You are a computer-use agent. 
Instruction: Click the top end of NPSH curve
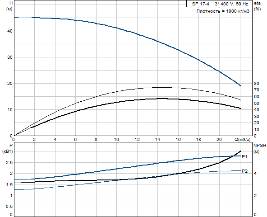(240, 151)
